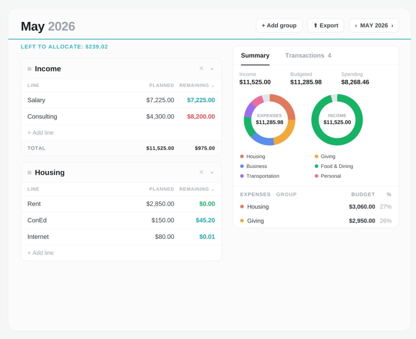Viewport: 416px width, 339px height.
Task: Click the Income group drag handle square
Action: click(x=29, y=69)
